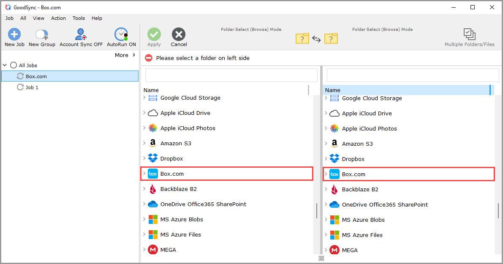The width and height of the screenshot is (503, 264).
Task: Select left pane MEGA icon
Action: [153, 250]
